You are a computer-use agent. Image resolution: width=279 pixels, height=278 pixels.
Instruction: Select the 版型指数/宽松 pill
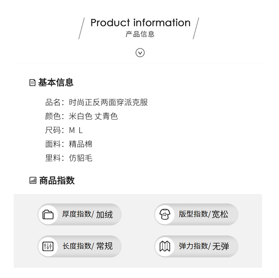[196, 215]
